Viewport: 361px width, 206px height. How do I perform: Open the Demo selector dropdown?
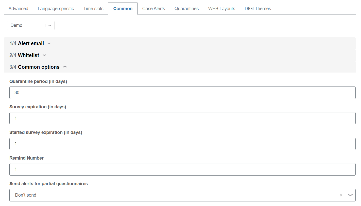pyautogui.click(x=31, y=25)
